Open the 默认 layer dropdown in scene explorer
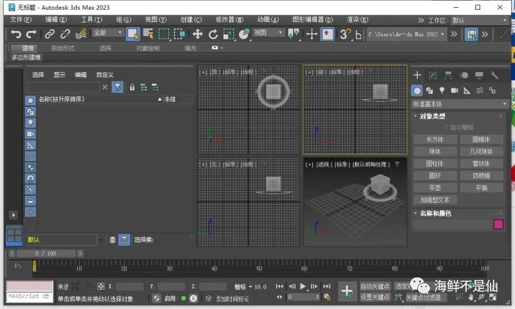The height and width of the screenshot is (309, 515). point(65,239)
